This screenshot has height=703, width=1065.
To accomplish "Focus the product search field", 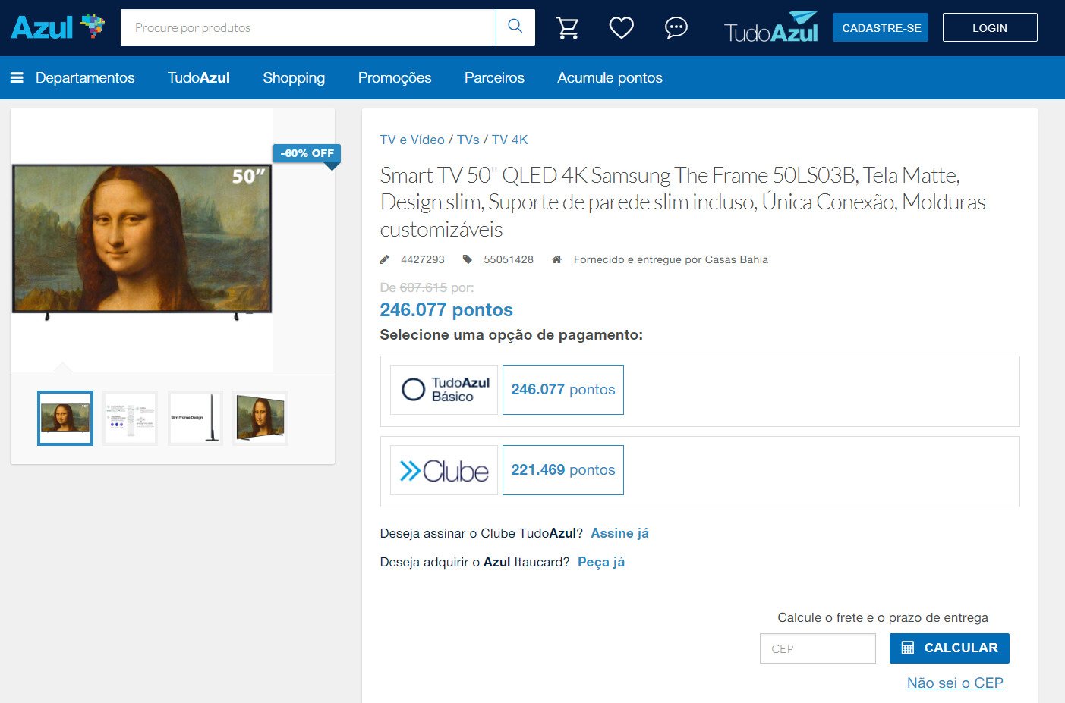I will coord(308,27).
